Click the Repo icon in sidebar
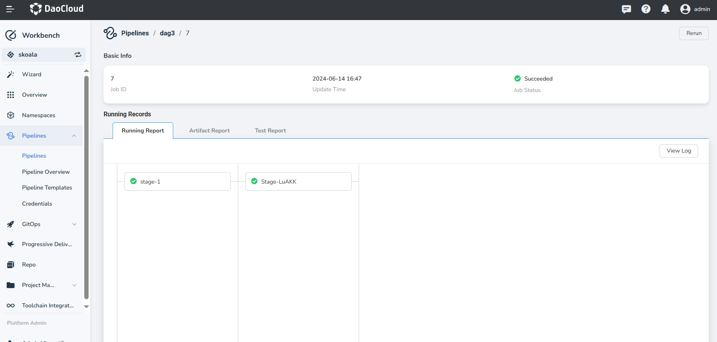This screenshot has height=342, width=717. coord(11,265)
